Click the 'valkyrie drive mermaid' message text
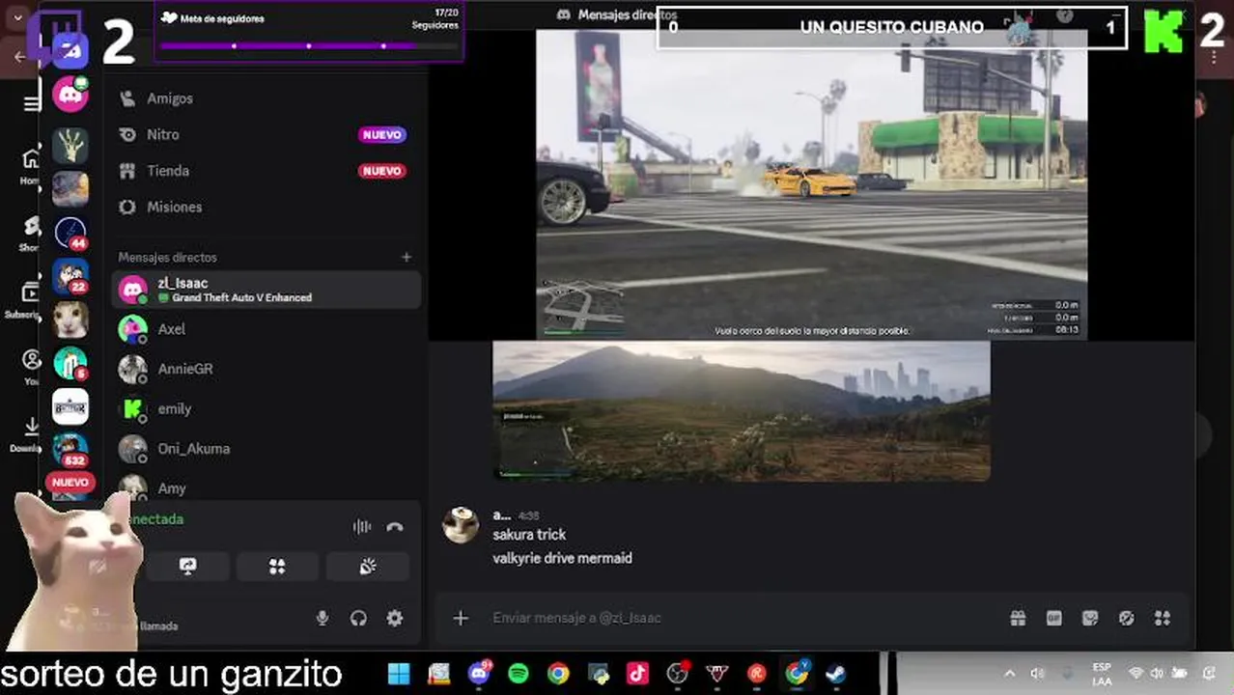This screenshot has width=1234, height=695. [562, 558]
